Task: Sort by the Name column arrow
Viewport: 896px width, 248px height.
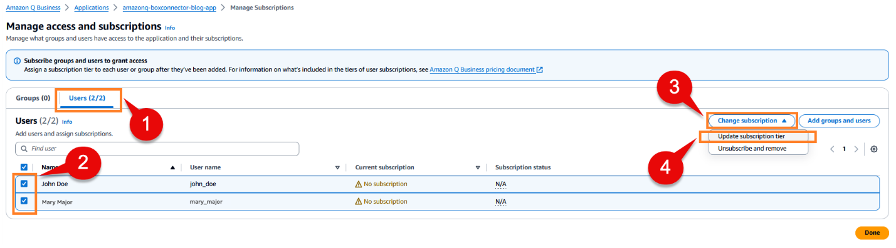Action: pyautogui.click(x=172, y=167)
